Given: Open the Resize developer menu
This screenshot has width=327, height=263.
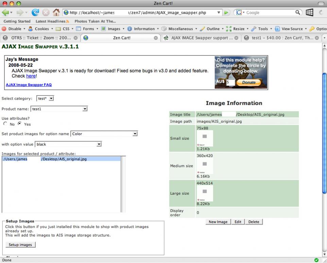Looking at the screenshot, I should coord(237,29).
